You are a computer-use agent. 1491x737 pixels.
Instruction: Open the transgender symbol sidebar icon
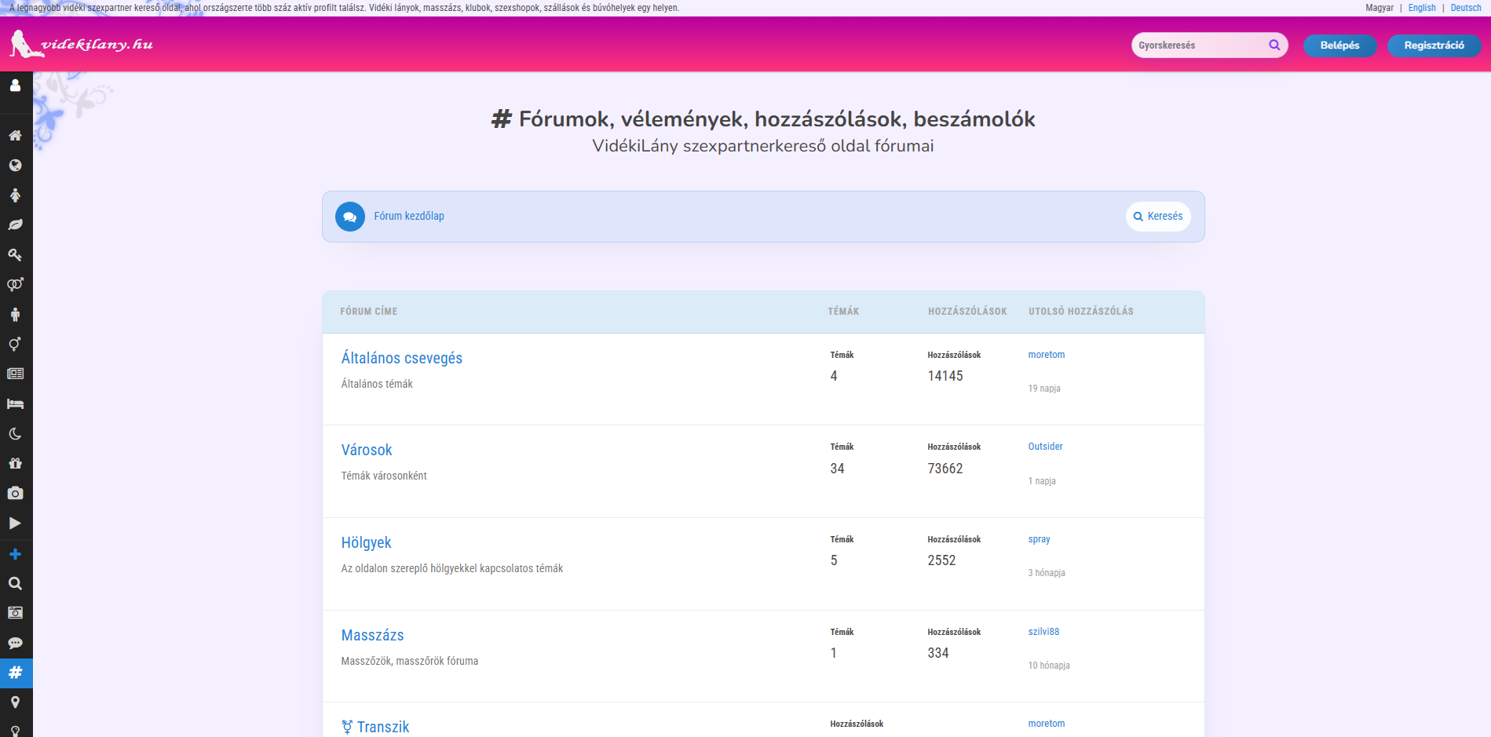(15, 344)
